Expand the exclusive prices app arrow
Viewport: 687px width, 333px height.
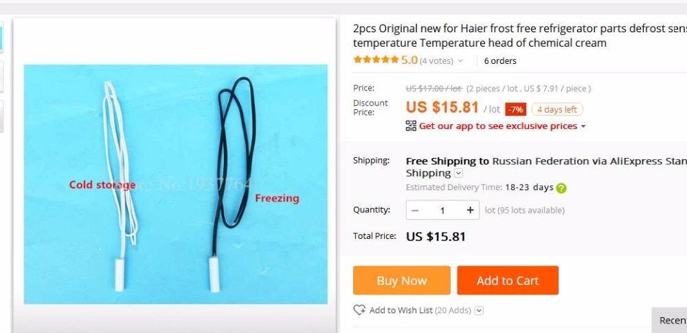click(583, 126)
